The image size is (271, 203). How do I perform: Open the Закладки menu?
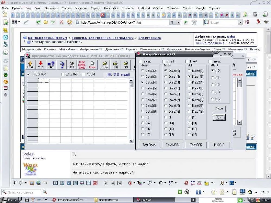click(51, 8)
